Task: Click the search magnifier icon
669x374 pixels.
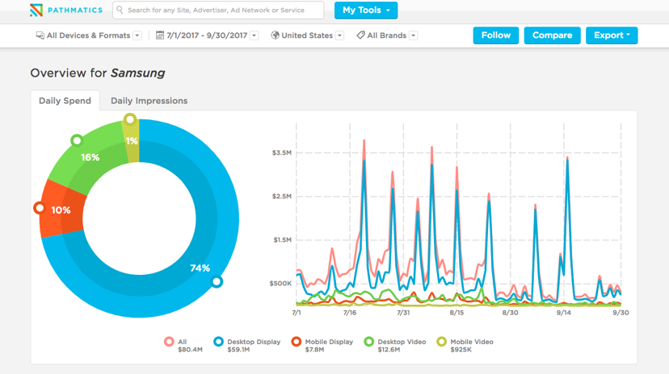Action: click(120, 10)
